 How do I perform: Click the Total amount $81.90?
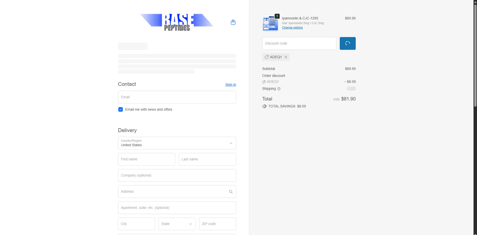coord(348,99)
